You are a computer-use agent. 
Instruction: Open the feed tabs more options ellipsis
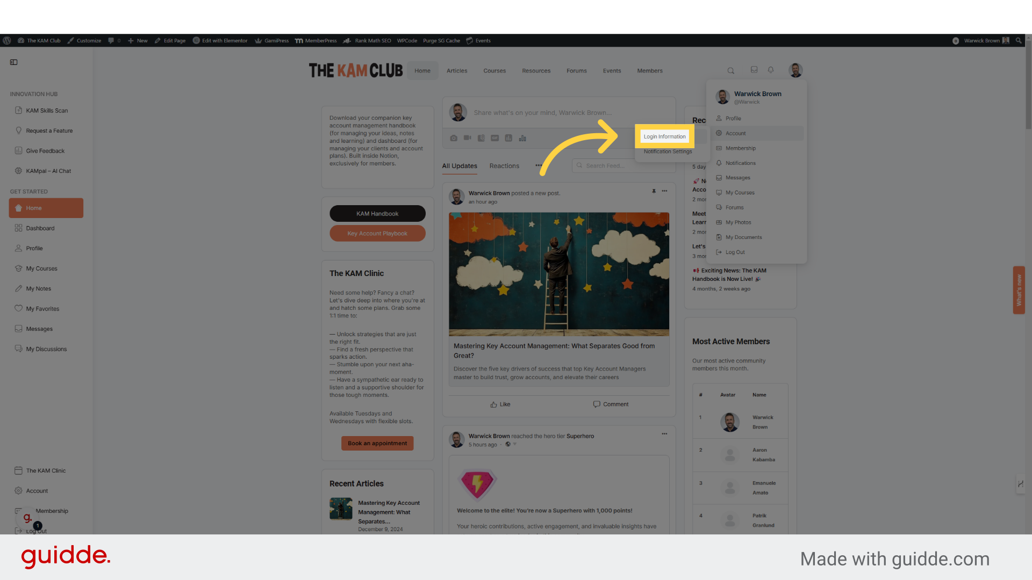pyautogui.click(x=539, y=165)
